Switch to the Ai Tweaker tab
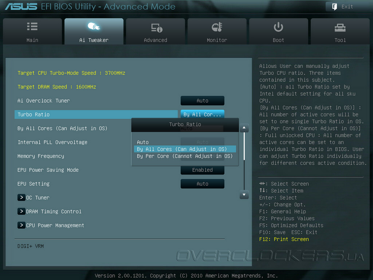This screenshot has width=373, height=280. [94, 31]
